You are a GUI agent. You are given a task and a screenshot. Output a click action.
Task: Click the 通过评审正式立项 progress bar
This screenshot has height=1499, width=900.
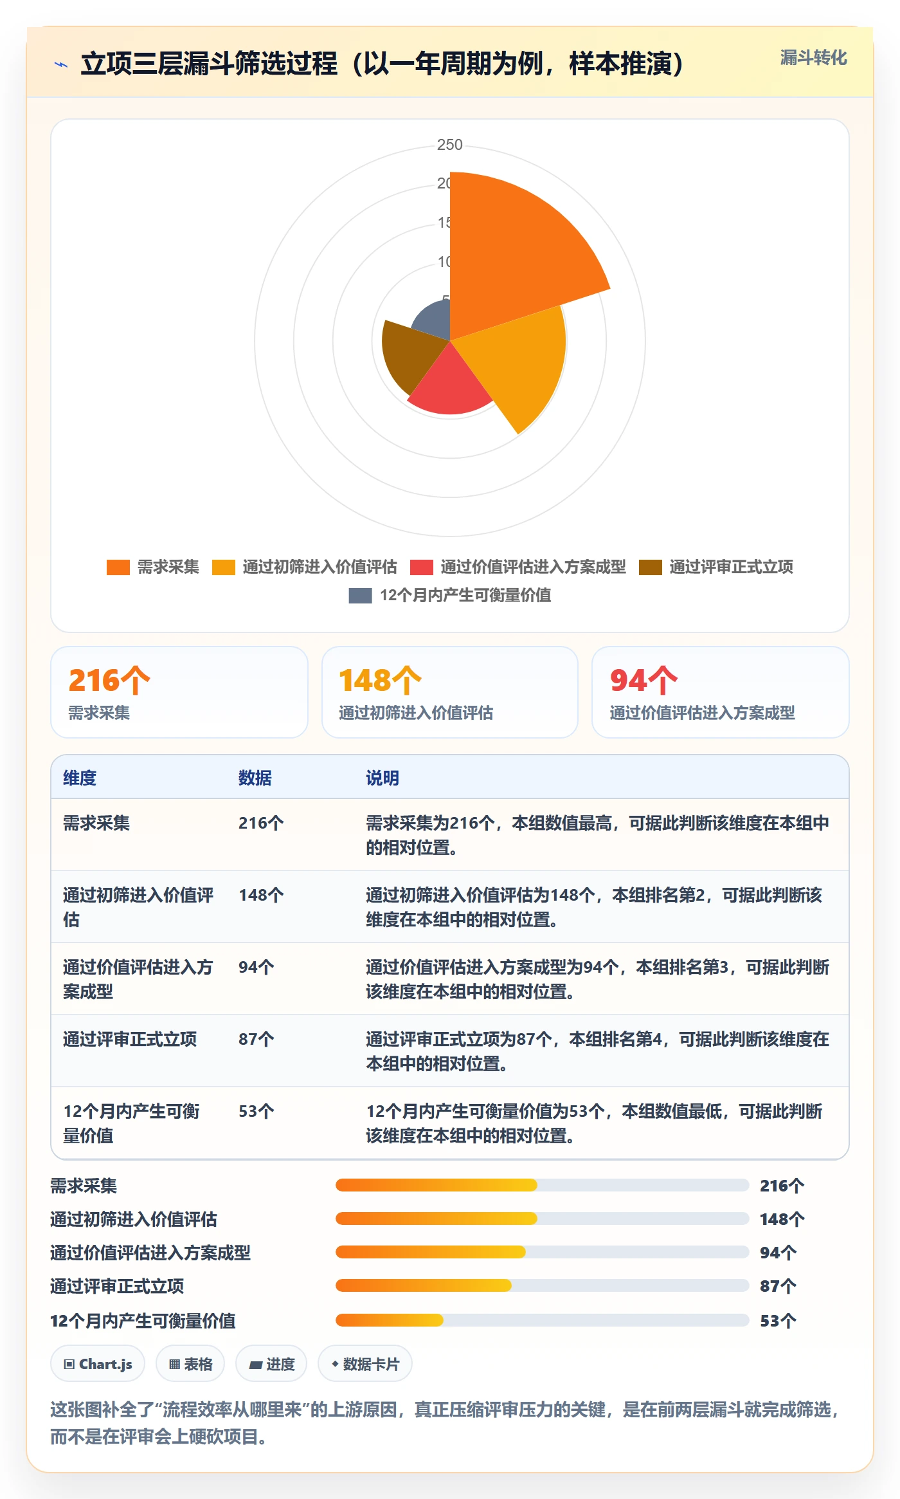coord(543,1285)
